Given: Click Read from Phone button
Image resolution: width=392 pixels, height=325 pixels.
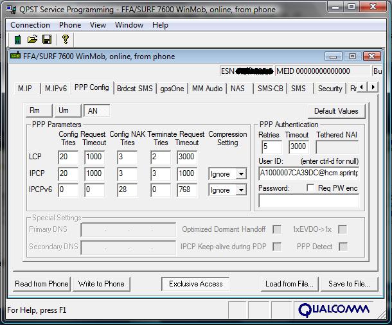Looking at the screenshot, I should tap(42, 284).
